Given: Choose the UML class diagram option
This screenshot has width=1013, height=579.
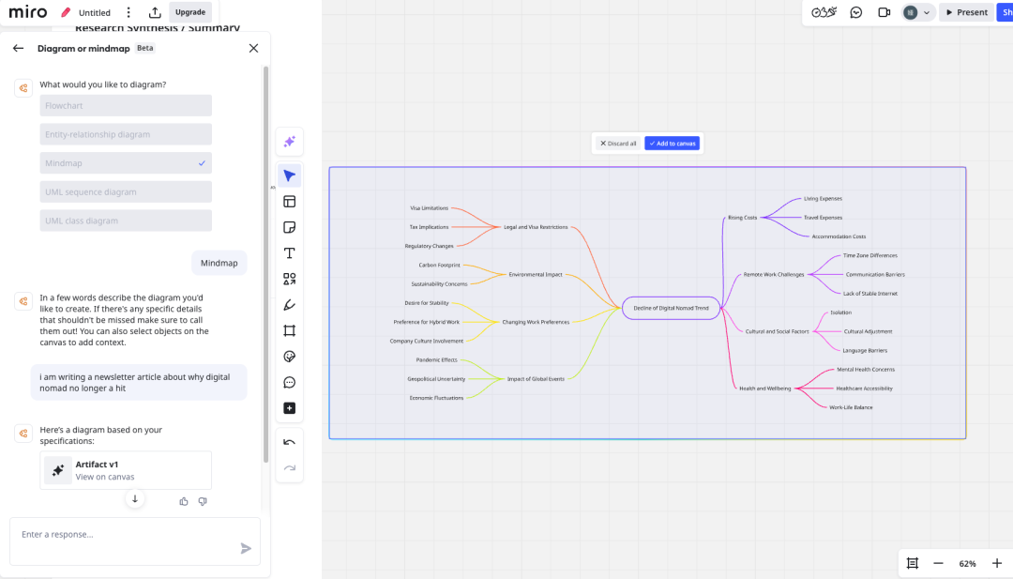Looking at the screenshot, I should pyautogui.click(x=126, y=221).
